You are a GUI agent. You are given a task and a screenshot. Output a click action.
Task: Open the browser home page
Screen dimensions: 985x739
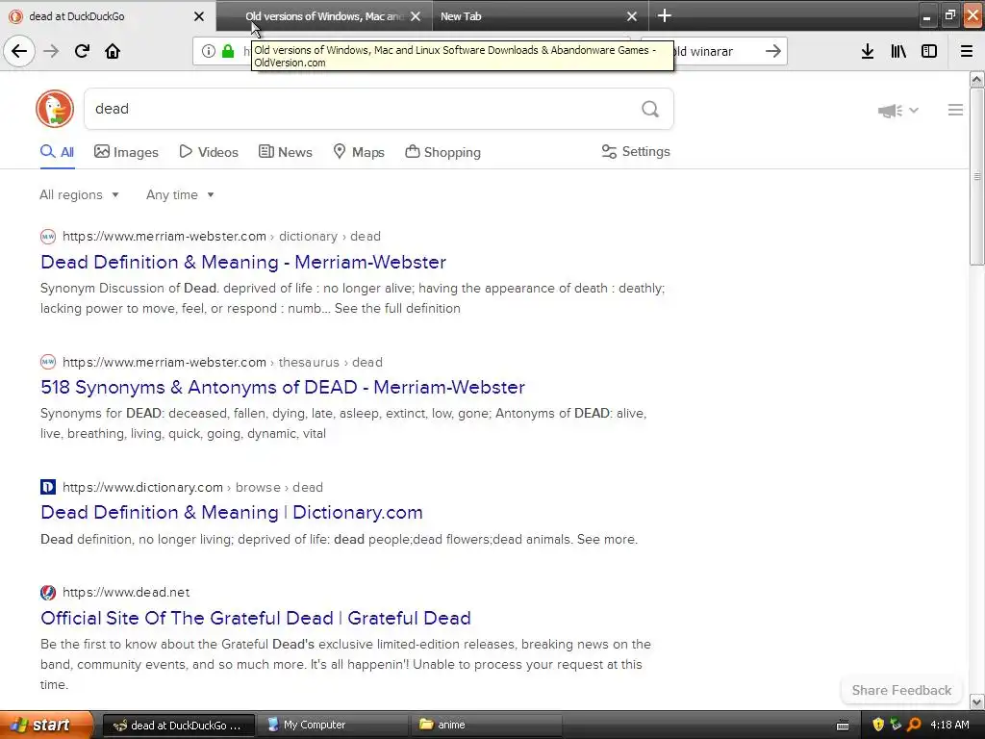(113, 51)
